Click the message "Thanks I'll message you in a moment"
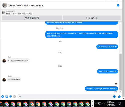Screen dimensions: 125x107 (x=101, y=88)
